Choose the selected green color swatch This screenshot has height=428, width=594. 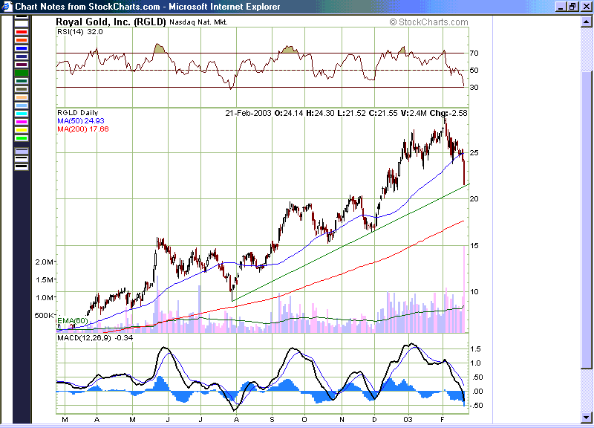point(22,73)
